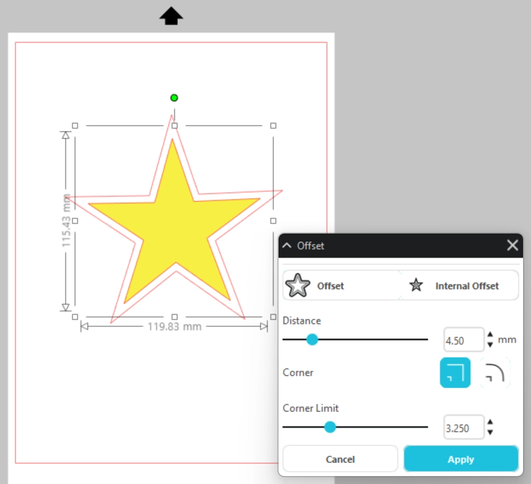
Task: Click the top-right selection resize handle
Action: pos(273,126)
